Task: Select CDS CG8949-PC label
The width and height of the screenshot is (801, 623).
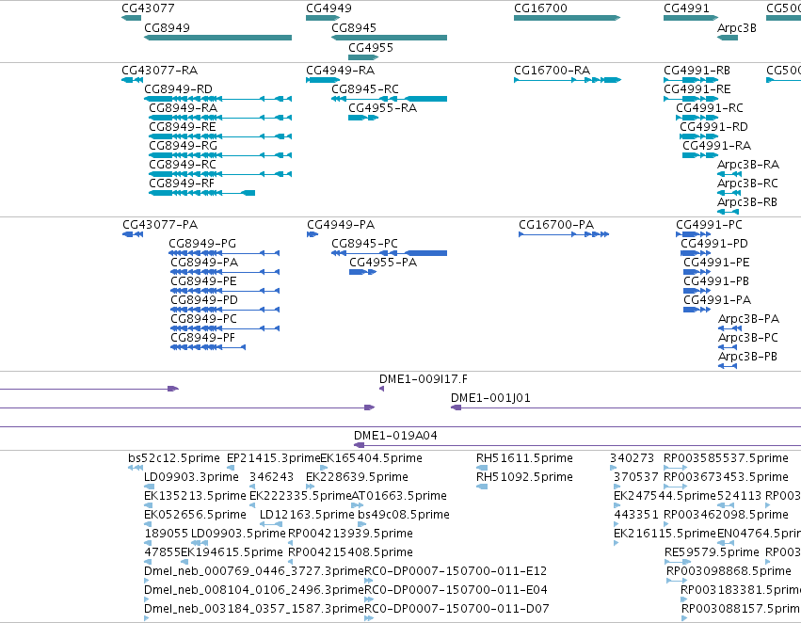Action: pyautogui.click(x=204, y=320)
